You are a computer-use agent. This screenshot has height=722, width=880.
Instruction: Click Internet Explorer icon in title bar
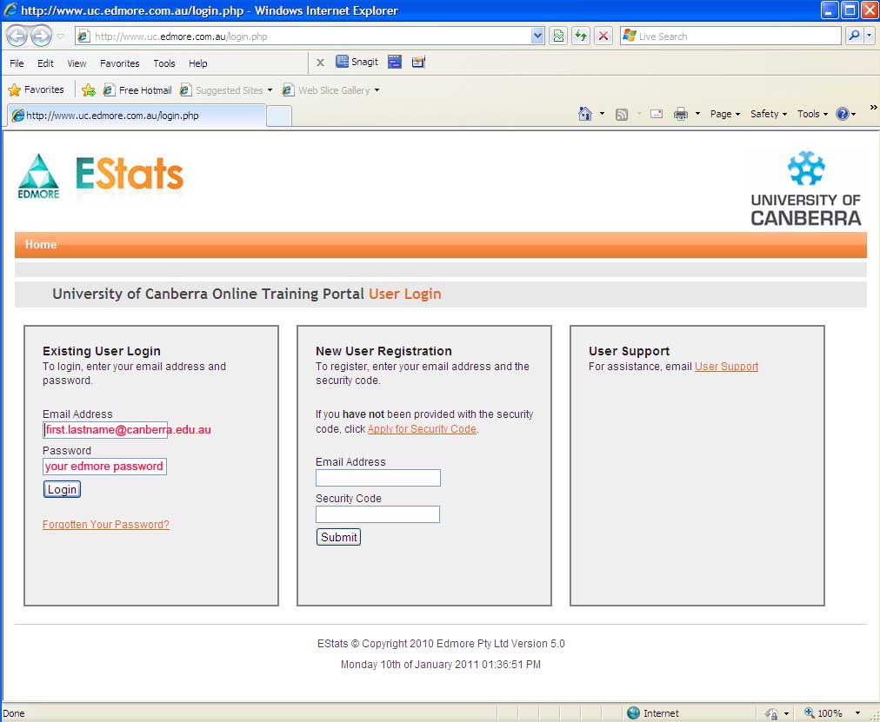click(x=10, y=10)
